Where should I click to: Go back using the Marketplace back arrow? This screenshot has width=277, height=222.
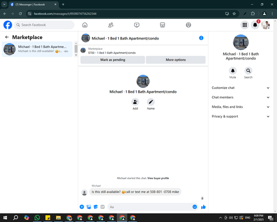pos(7,37)
